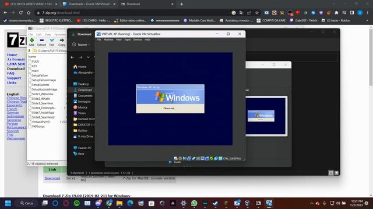Click the browser address bar
This screenshot has width=373, height=209.
coord(133,13)
